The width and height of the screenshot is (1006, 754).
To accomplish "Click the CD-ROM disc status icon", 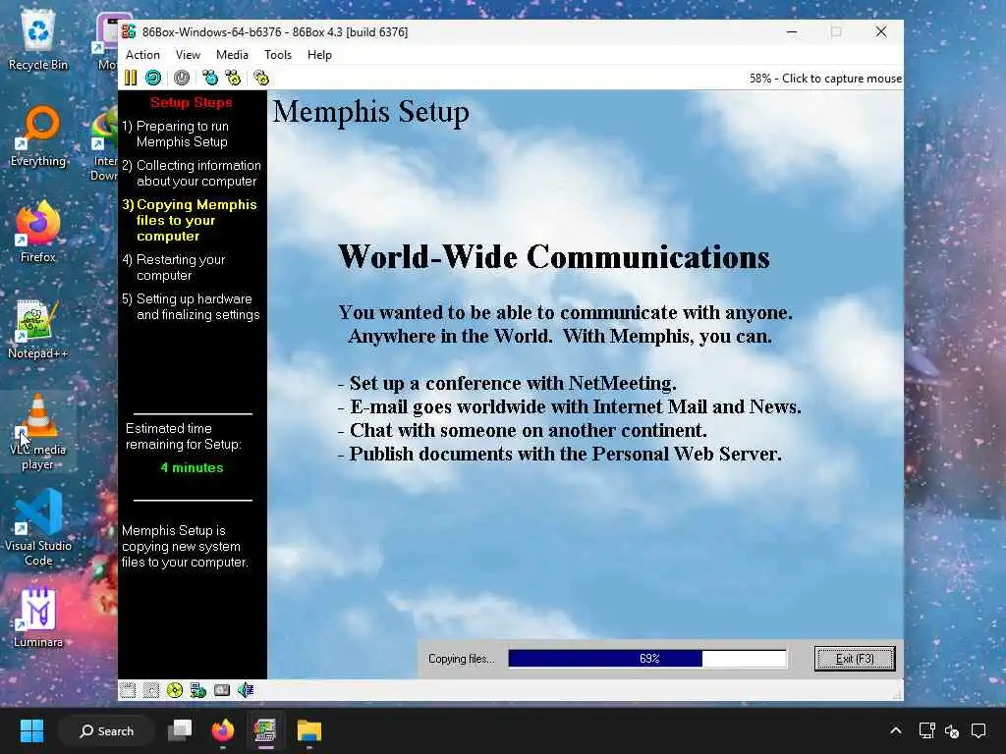I will [175, 690].
